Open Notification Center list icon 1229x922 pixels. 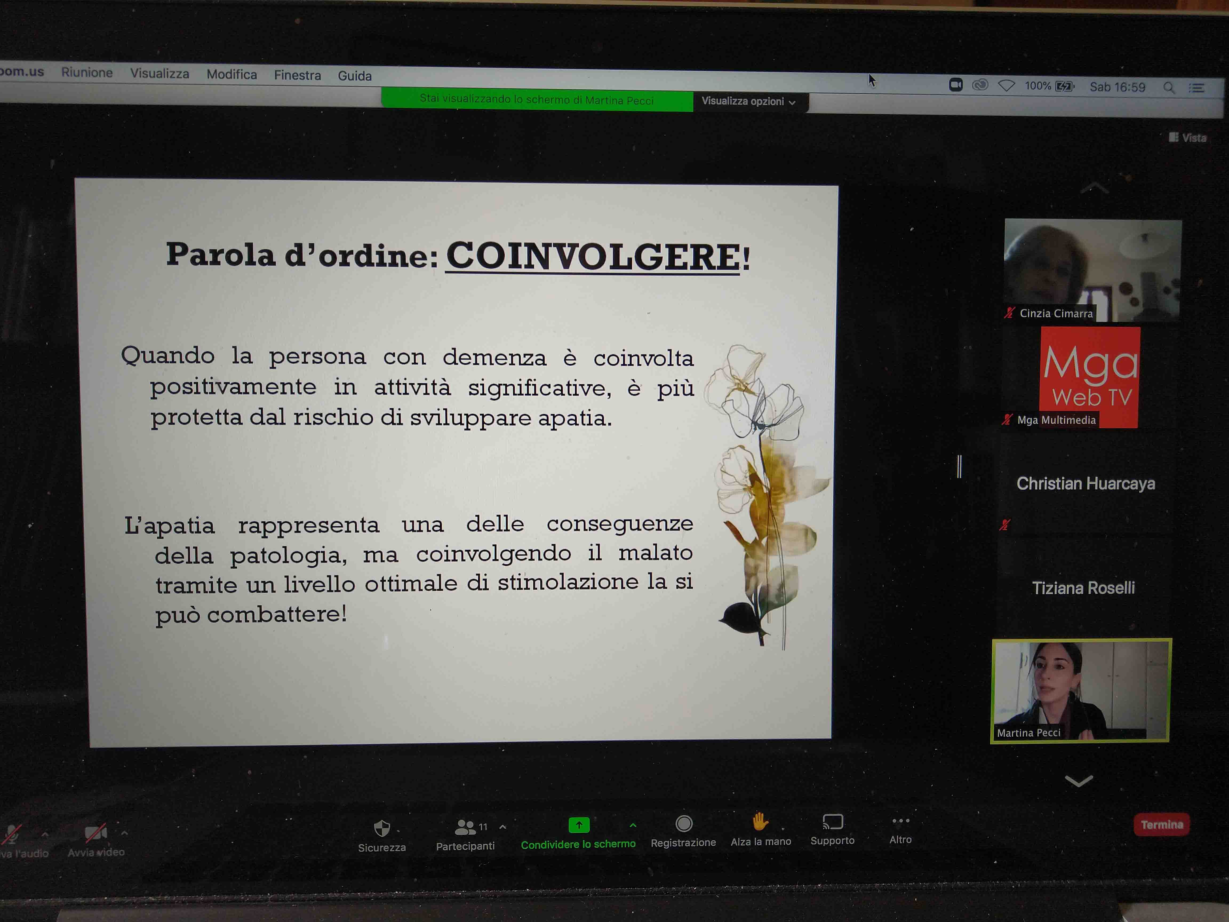pyautogui.click(x=1196, y=88)
